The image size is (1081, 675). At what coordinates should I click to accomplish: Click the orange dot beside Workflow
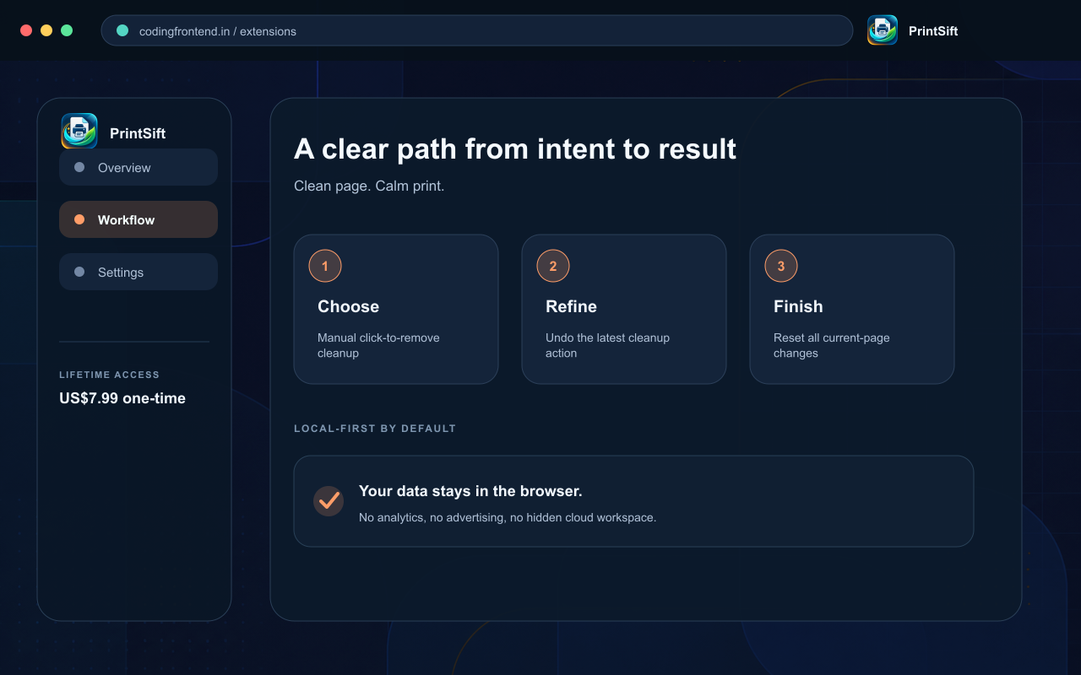coord(79,219)
